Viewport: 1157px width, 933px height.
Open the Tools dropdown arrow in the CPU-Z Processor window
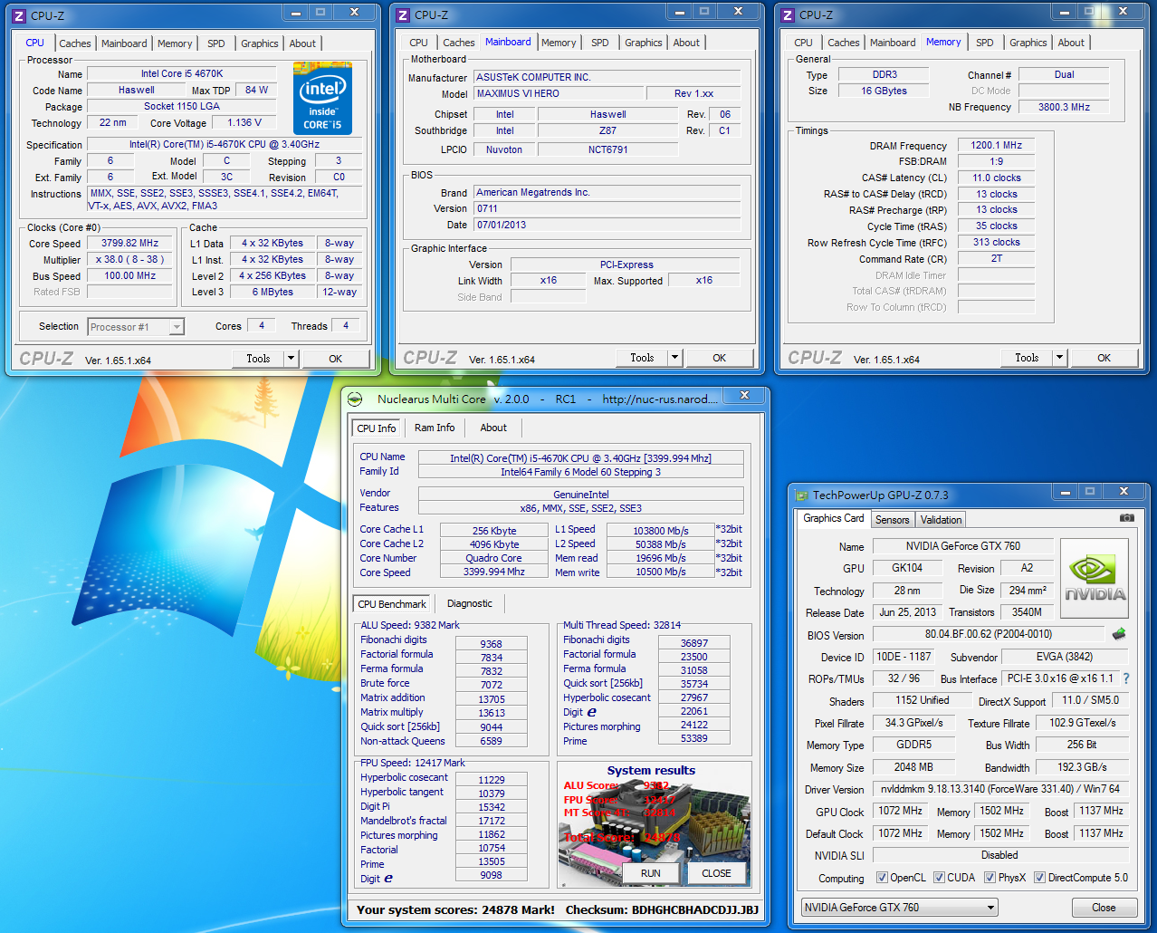click(x=291, y=359)
